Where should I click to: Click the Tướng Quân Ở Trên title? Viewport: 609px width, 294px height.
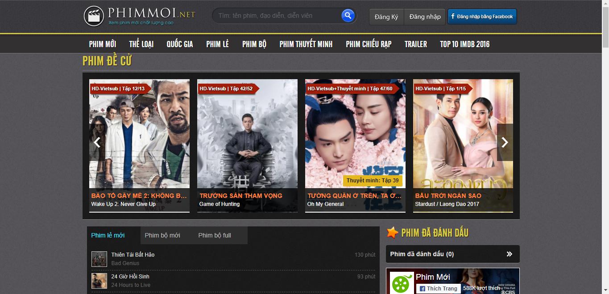click(355, 196)
